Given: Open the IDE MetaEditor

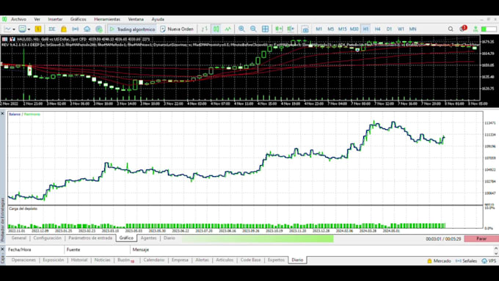Looking at the screenshot, I should [52, 29].
